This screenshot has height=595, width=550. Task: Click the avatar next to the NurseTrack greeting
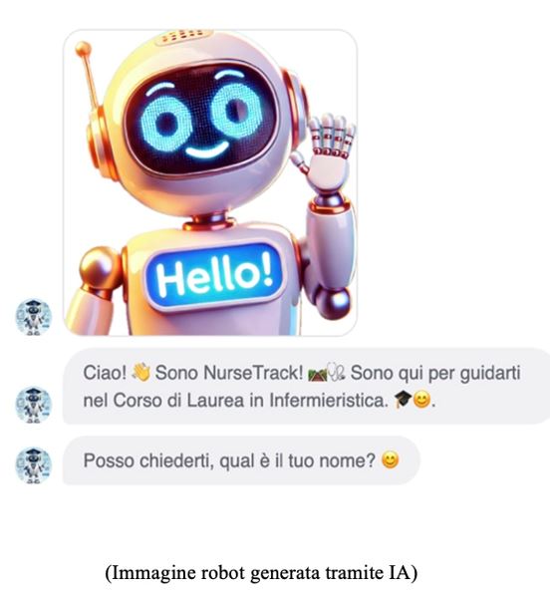(x=34, y=406)
